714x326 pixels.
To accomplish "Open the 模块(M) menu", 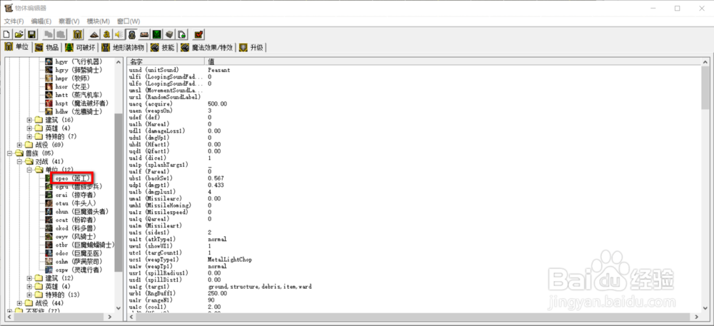I will tap(98, 21).
